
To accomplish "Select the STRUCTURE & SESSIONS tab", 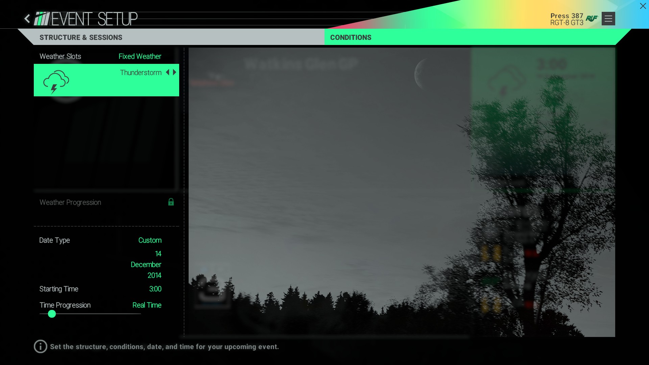I will point(81,37).
